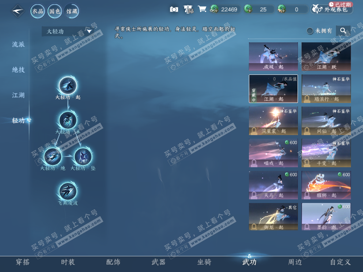This screenshot has width=363, height=272.
Task: Add currency next to 25
Action: (x=248, y=9)
